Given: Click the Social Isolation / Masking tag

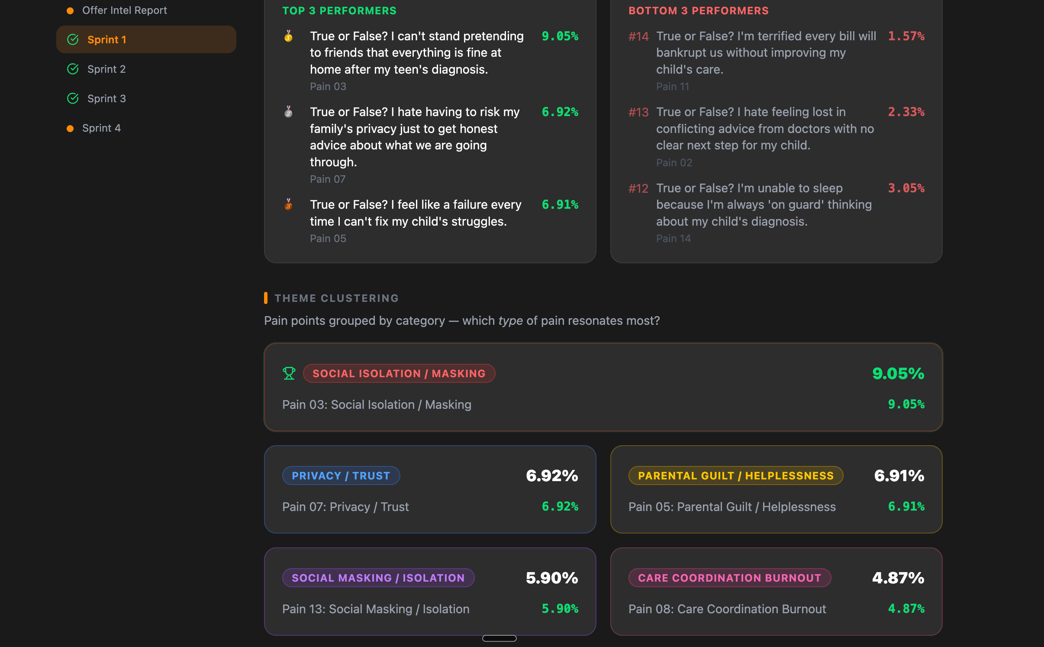Looking at the screenshot, I should [x=399, y=373].
